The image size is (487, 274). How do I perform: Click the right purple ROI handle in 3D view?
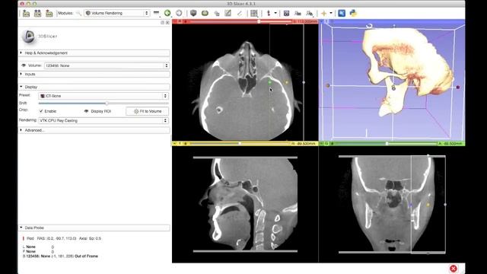click(x=458, y=88)
